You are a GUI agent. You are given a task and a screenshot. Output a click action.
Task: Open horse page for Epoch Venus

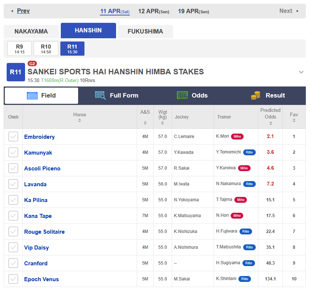(41, 279)
